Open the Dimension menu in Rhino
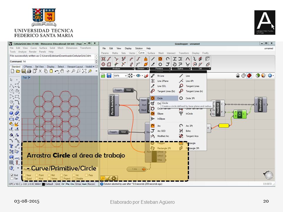This screenshot has height=212, width=283. (72, 48)
